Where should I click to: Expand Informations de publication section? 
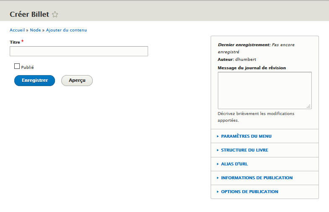pyautogui.click(x=256, y=178)
